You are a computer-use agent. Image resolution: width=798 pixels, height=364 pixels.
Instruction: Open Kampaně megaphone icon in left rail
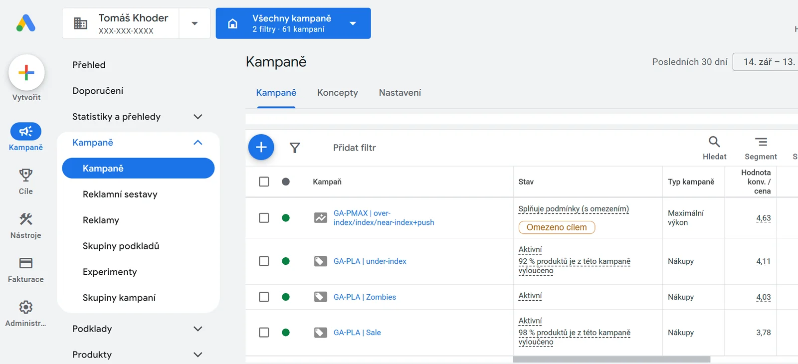tap(26, 131)
